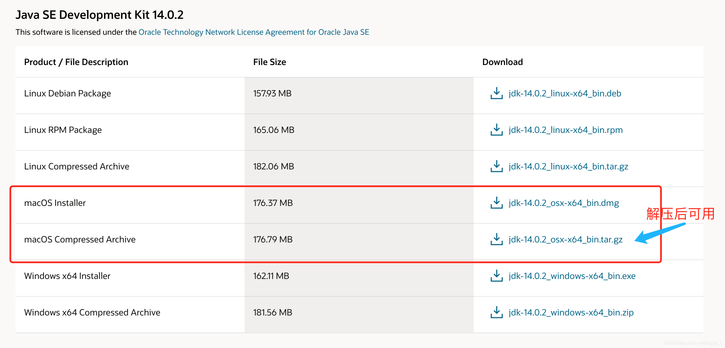Image resolution: width=725 pixels, height=348 pixels.
Task: Download jdk-14.0.2_windows-x64_bin.zip file link
Action: pyautogui.click(x=571, y=313)
